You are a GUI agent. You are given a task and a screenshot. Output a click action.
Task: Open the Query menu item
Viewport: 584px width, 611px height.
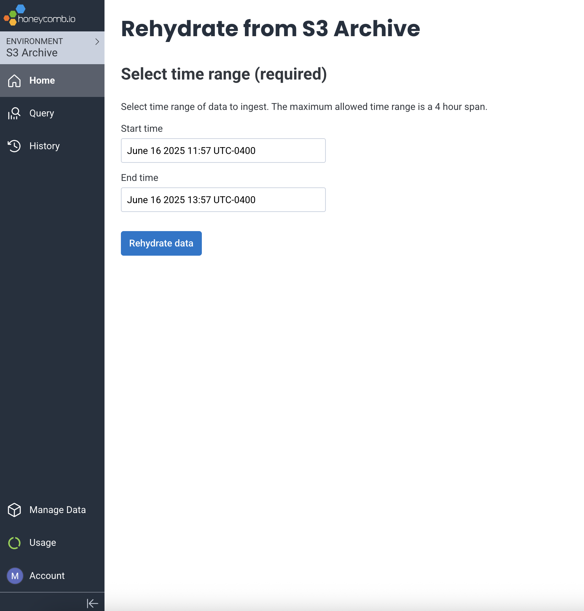click(x=52, y=113)
